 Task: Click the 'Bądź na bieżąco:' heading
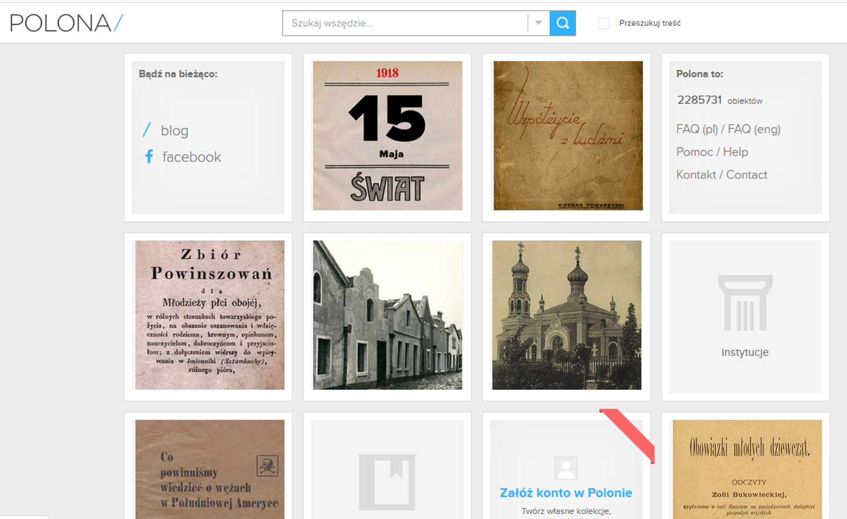click(178, 74)
